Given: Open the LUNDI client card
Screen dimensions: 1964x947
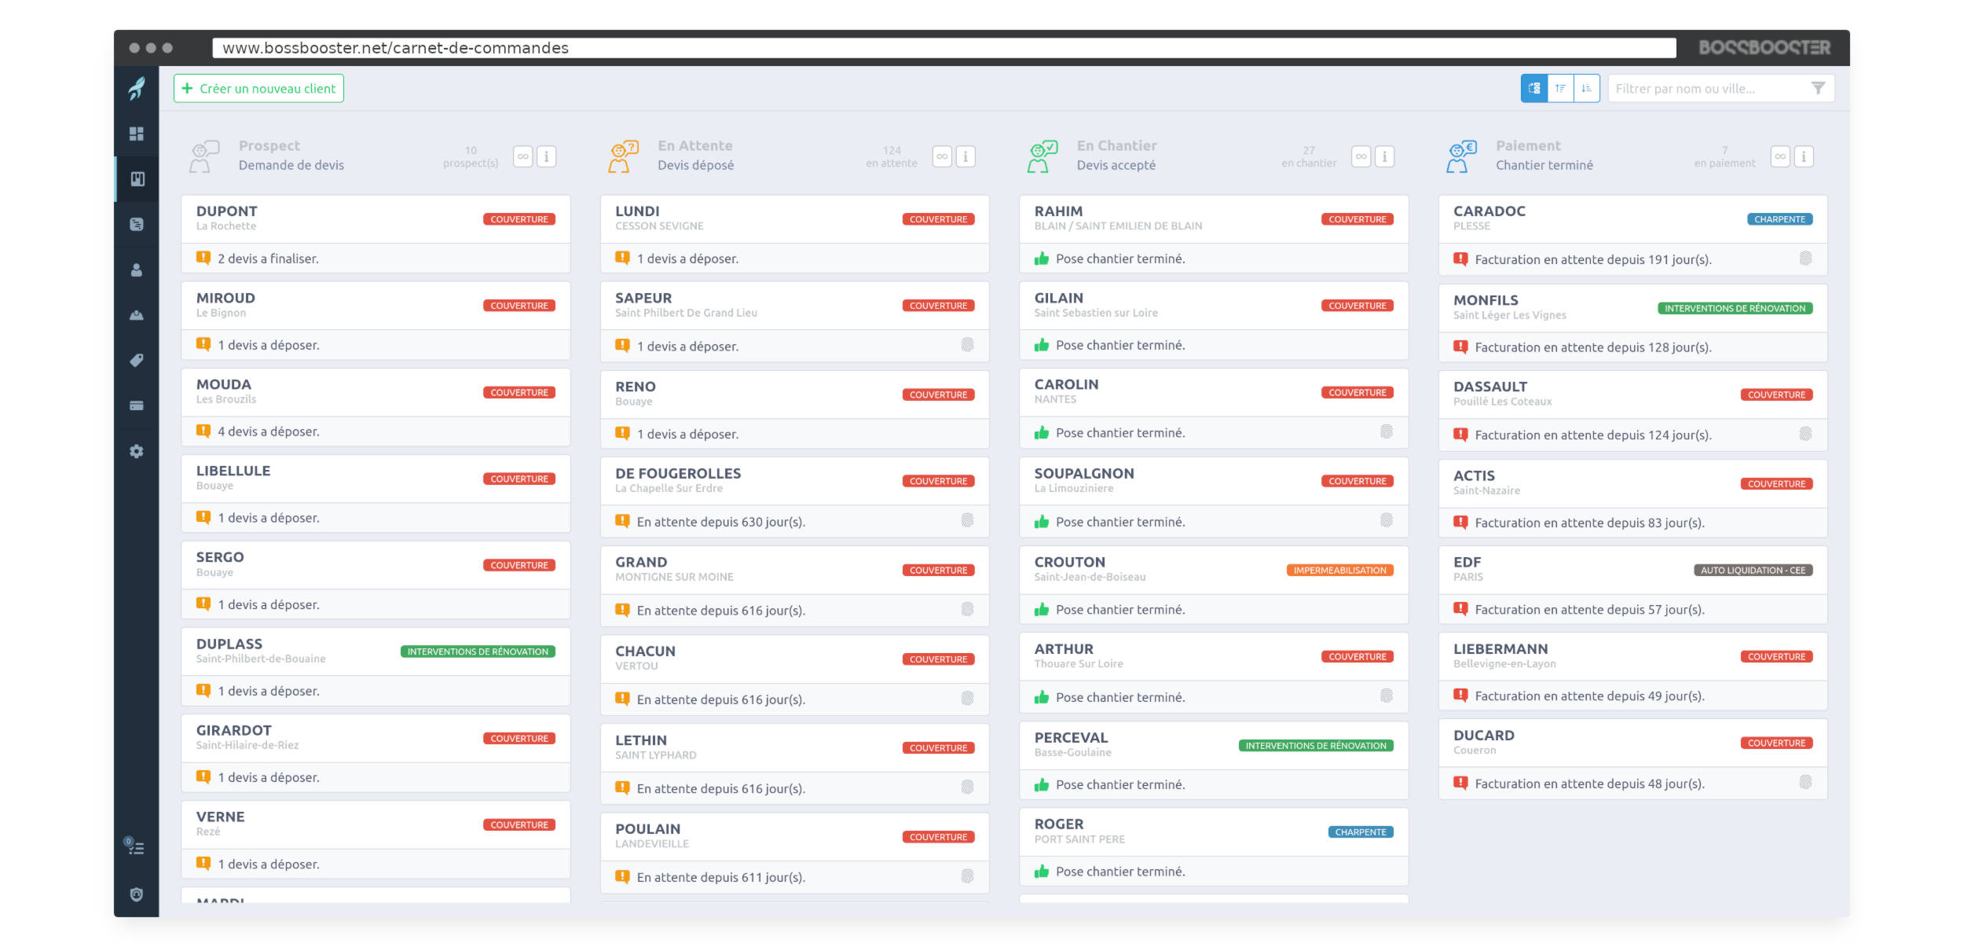Looking at the screenshot, I should click(794, 234).
